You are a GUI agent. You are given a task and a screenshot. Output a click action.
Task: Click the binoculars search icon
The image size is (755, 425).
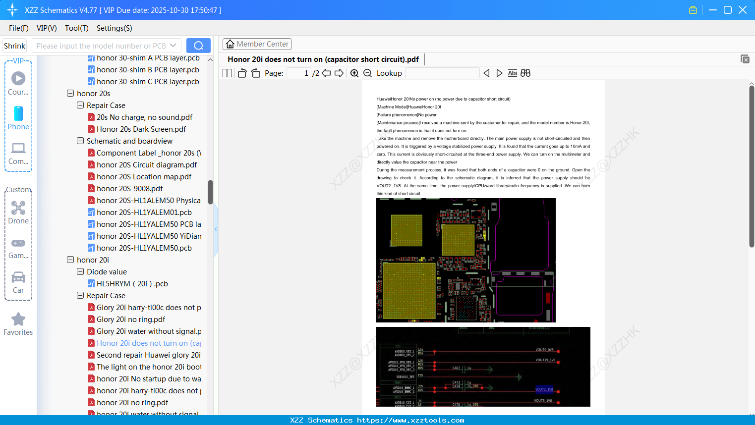[525, 73]
